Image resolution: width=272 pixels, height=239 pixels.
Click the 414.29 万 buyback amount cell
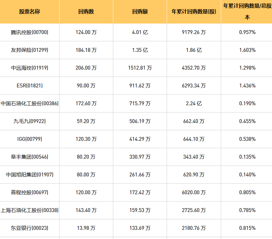coord(140,139)
